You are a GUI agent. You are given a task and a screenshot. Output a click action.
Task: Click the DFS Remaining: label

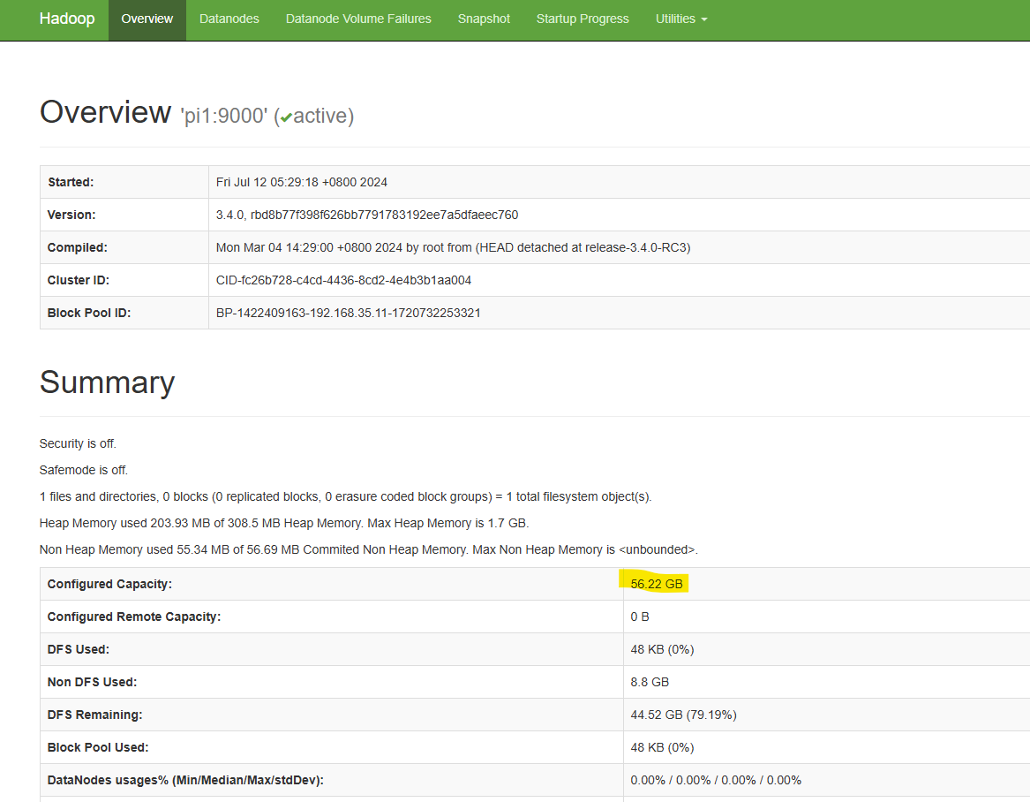(94, 715)
